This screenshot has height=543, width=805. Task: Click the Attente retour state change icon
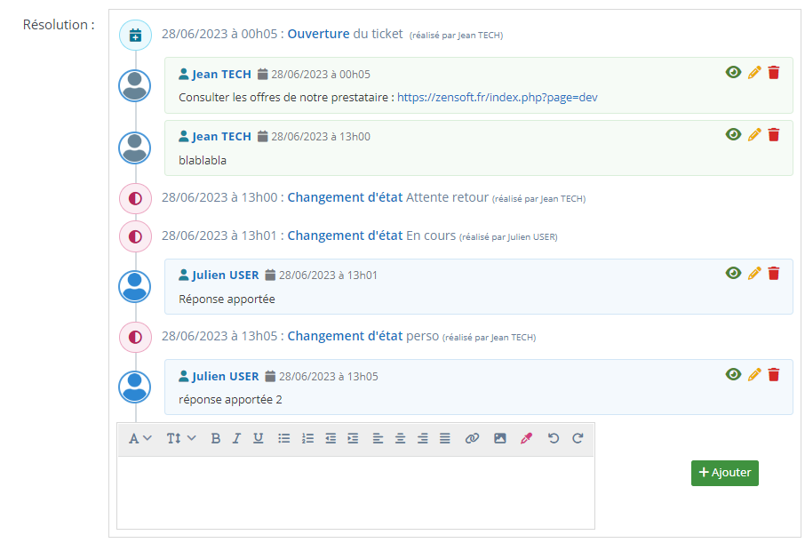click(x=136, y=198)
